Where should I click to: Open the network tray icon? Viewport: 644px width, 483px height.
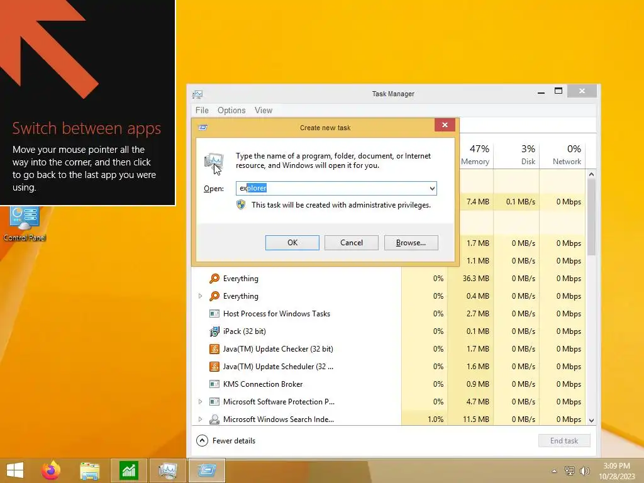pos(570,471)
